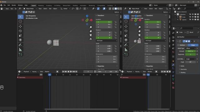The image size is (200, 112).
Task: Select the Add Cube tool in left viewport
Action: 20,55
